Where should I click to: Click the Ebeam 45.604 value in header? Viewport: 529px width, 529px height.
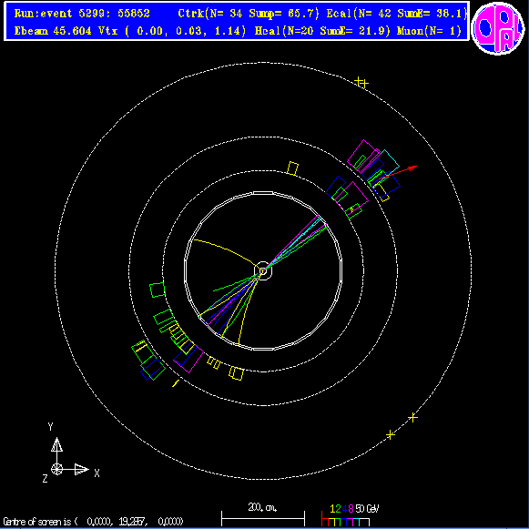click(53, 31)
